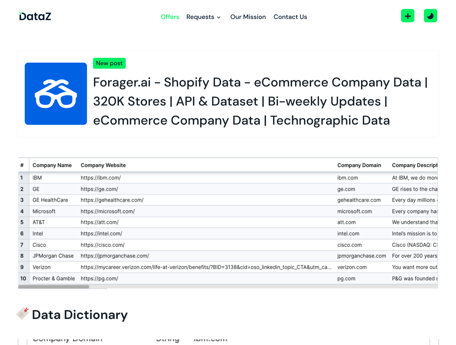The height and width of the screenshot is (345, 456).
Task: Click the AT&T company name cell
Action: point(39,222)
